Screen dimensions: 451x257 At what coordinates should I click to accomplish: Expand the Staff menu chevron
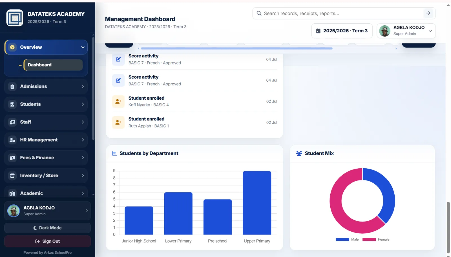(83, 122)
